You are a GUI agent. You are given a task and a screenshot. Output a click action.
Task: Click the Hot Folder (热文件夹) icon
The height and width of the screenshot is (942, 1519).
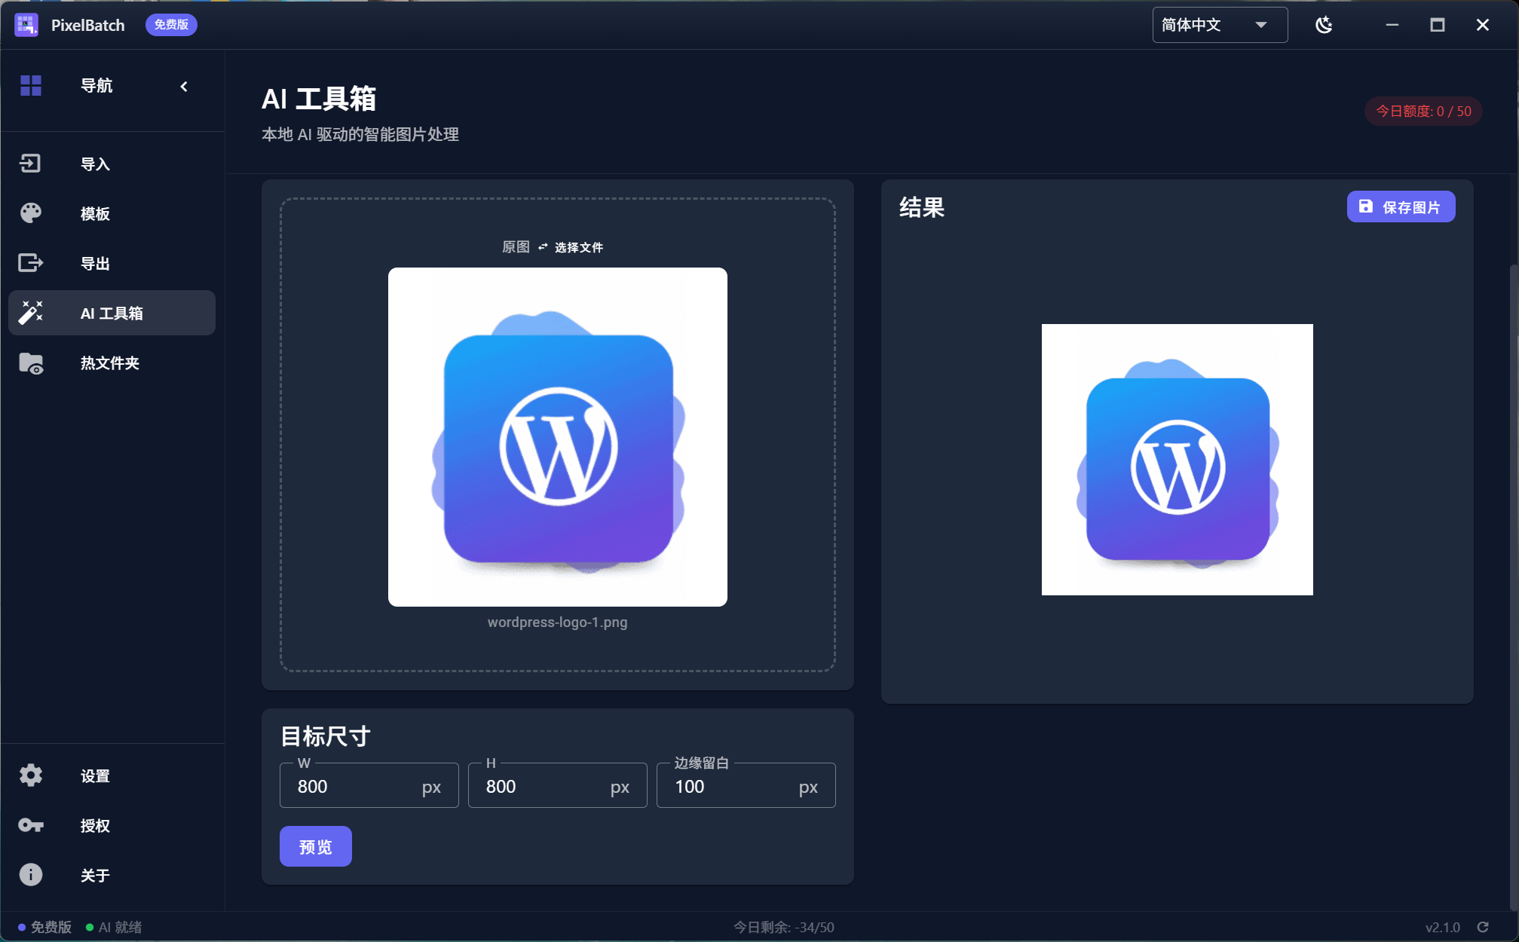pos(31,363)
